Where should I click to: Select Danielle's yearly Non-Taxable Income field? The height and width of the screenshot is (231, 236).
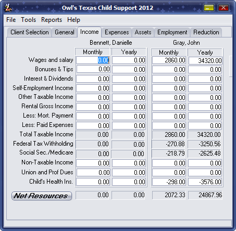click(x=129, y=163)
